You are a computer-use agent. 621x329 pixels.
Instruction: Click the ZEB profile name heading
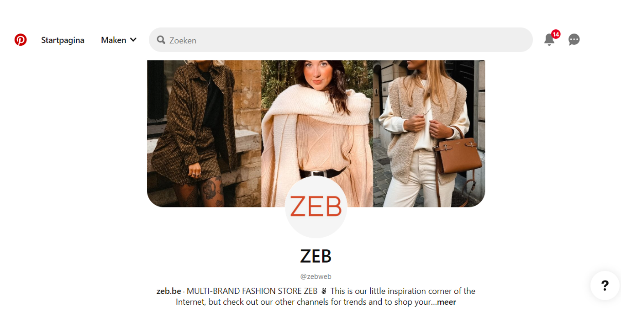click(x=316, y=256)
